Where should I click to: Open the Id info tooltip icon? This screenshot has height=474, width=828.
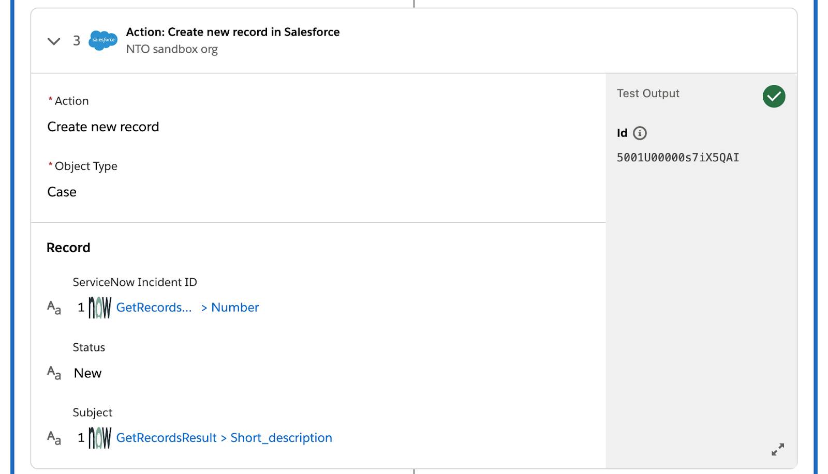coord(640,133)
